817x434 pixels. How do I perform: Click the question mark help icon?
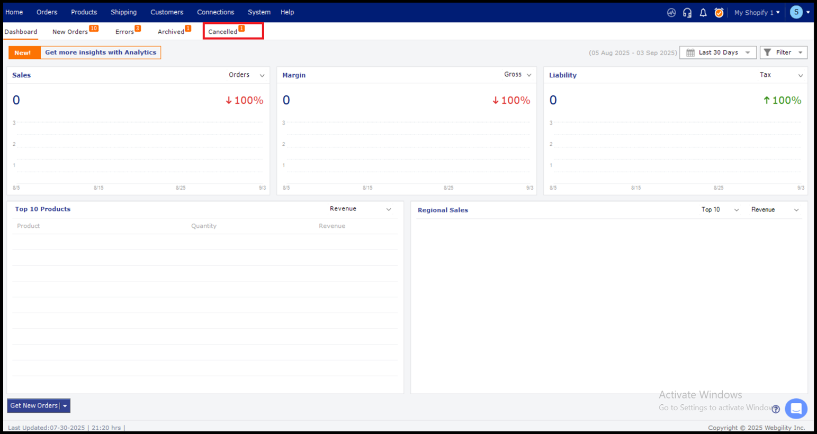click(x=776, y=409)
